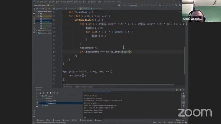Open the Refactor menu
Image resolution: width=221 pixels, height=124 pixels.
tap(70, 2)
